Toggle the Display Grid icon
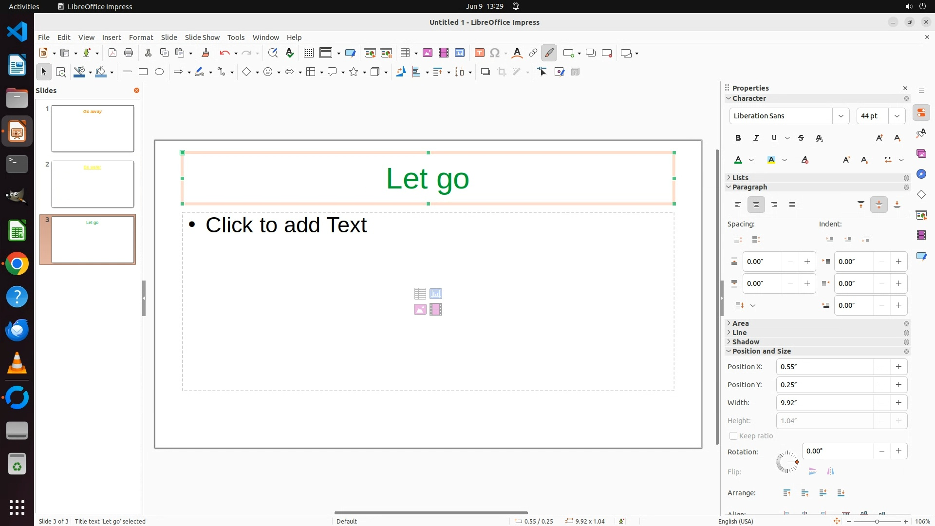This screenshot has height=526, width=935. pyautogui.click(x=308, y=53)
